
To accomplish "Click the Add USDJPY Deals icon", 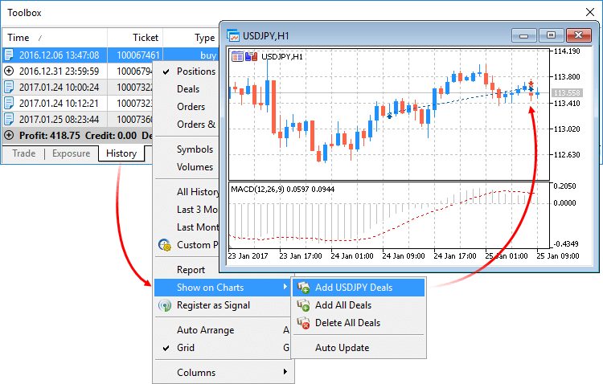I will point(303,288).
